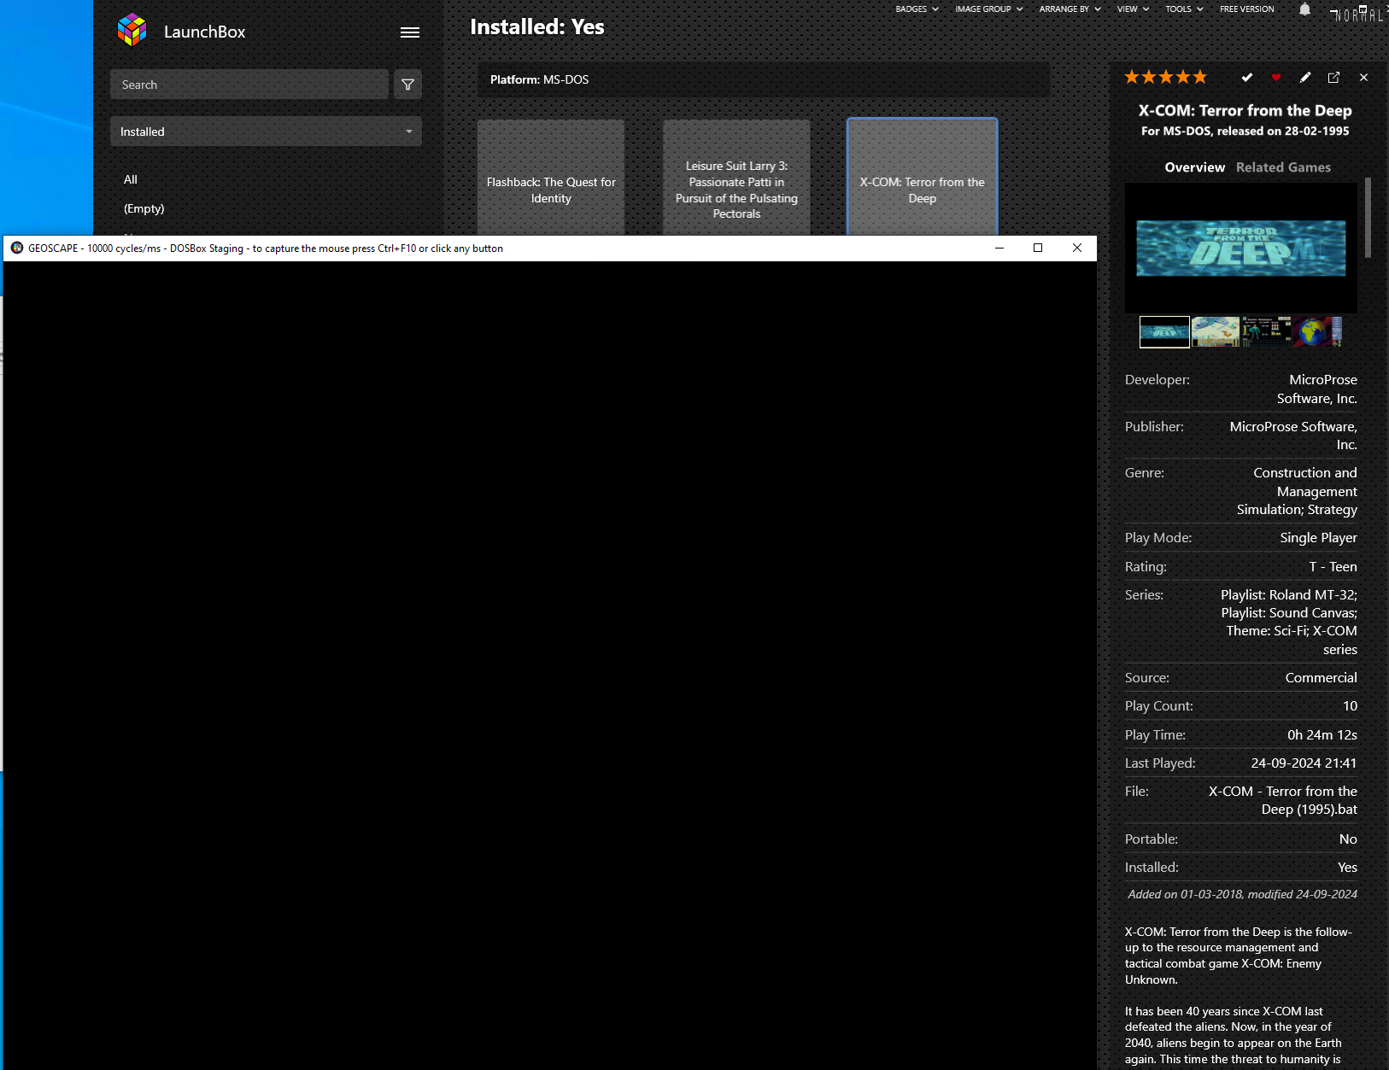
Task: Click the Free Version label
Action: 1246,9
